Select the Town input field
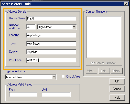The image size is (130, 104). pyautogui.click(x=51, y=44)
